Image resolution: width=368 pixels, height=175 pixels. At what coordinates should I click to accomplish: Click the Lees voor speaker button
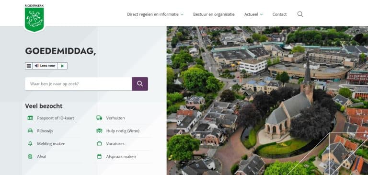45,66
